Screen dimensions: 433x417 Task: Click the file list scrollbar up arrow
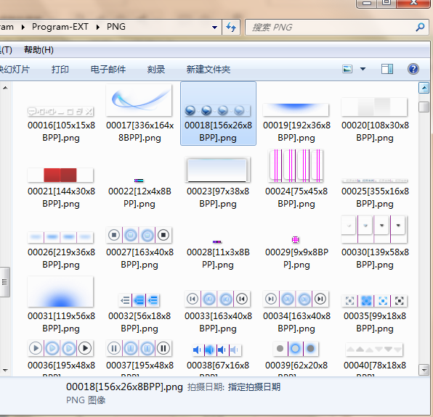[424, 88]
